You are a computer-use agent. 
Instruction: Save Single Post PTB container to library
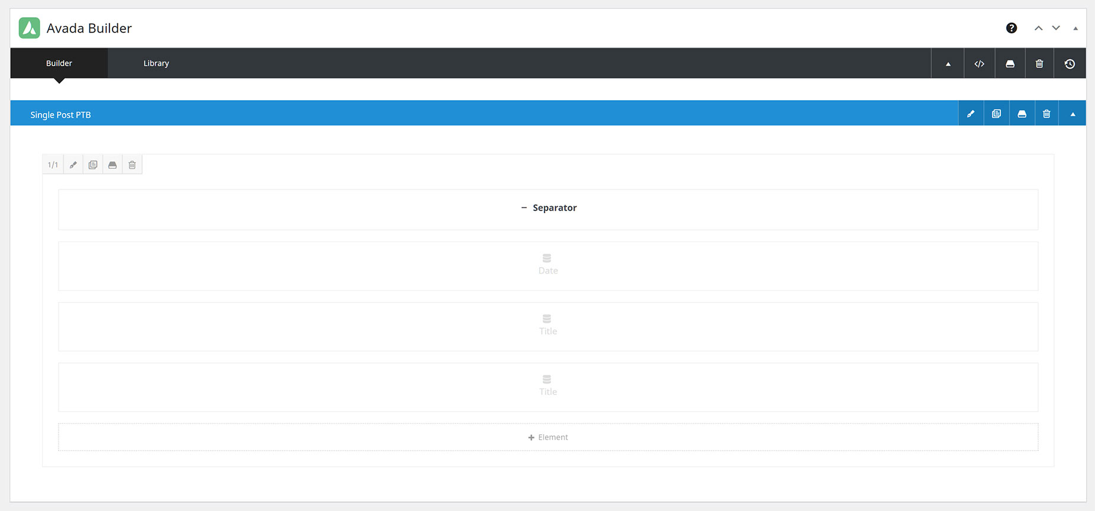(x=1022, y=114)
